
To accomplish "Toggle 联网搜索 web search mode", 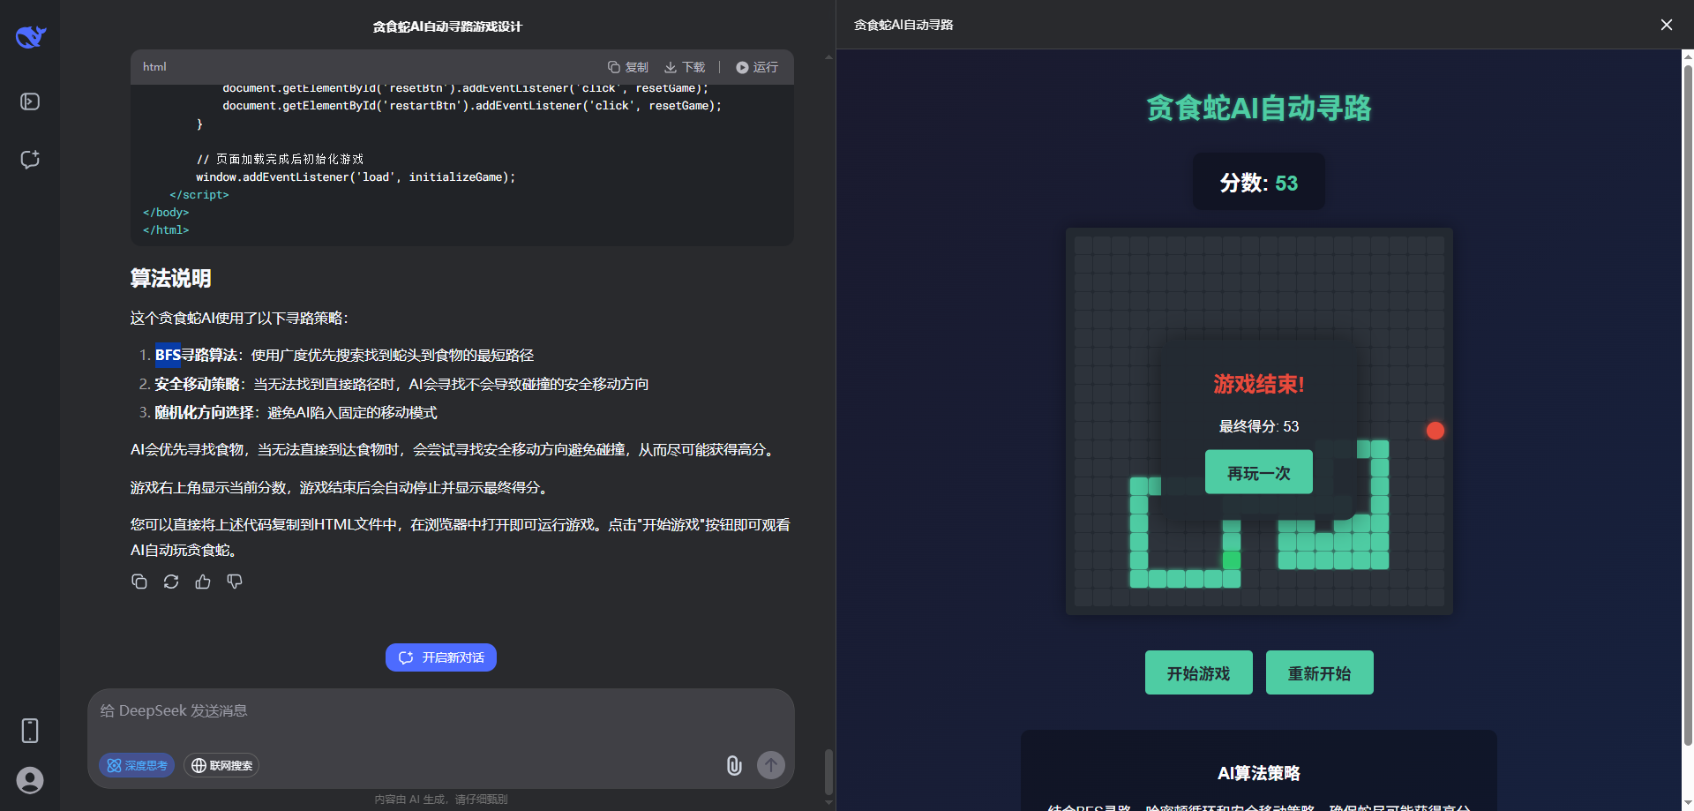I will 221,765.
